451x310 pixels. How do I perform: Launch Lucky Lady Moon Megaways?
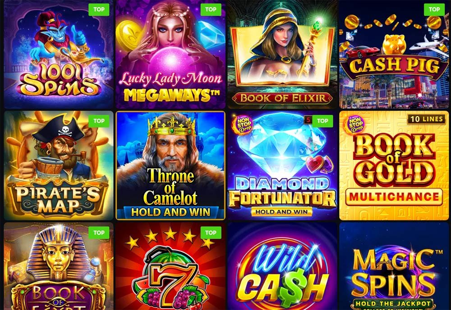pyautogui.click(x=170, y=54)
